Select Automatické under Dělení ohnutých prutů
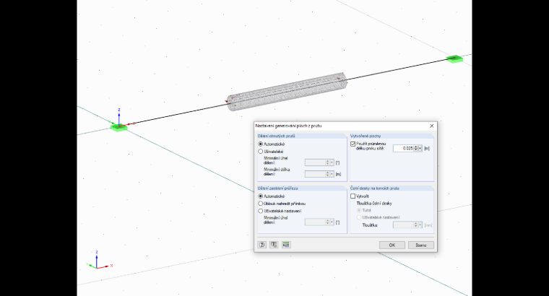The image size is (549, 296). click(x=261, y=144)
